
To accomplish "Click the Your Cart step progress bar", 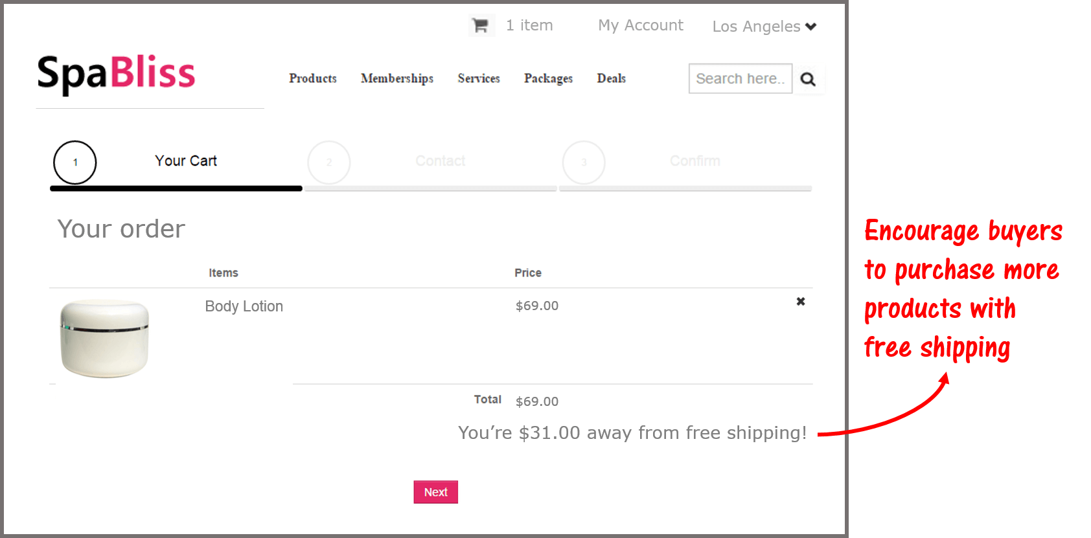I will click(176, 188).
